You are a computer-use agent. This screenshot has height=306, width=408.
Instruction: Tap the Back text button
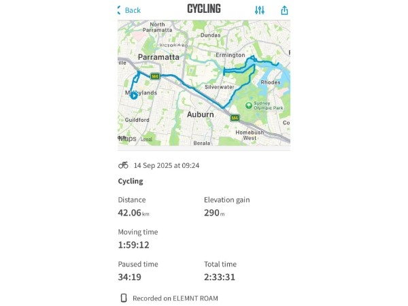(x=133, y=10)
